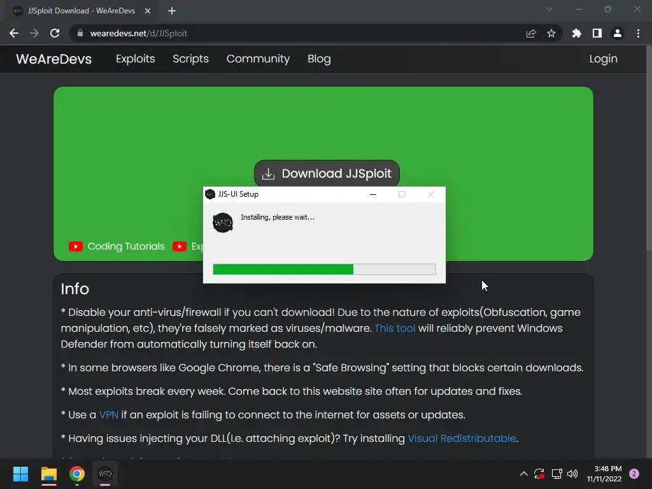
Task: Click the lock icon in the address bar
Action: click(80, 33)
